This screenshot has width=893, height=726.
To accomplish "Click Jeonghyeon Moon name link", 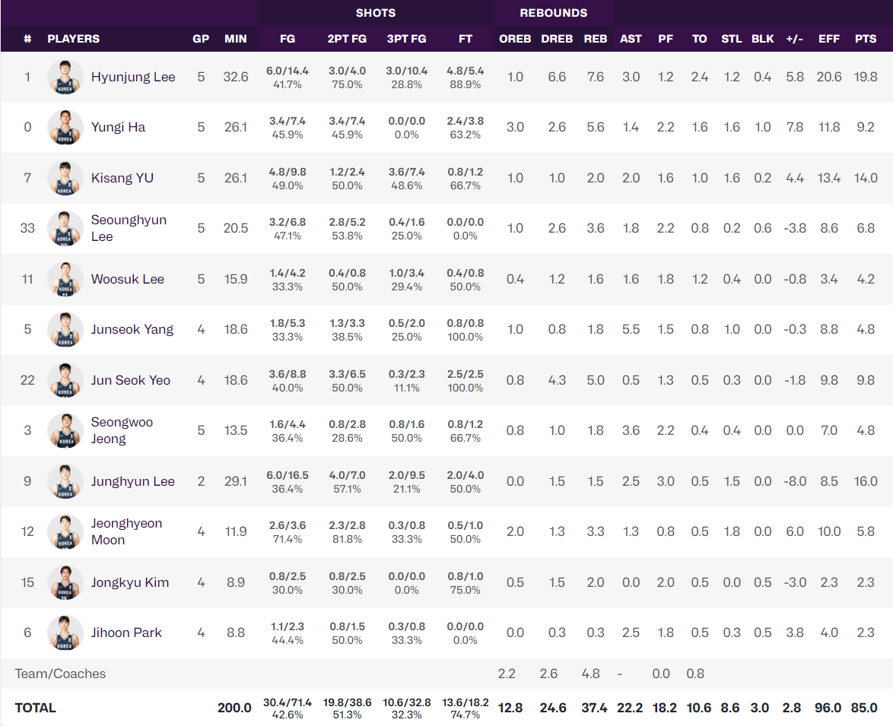I will tap(126, 531).
